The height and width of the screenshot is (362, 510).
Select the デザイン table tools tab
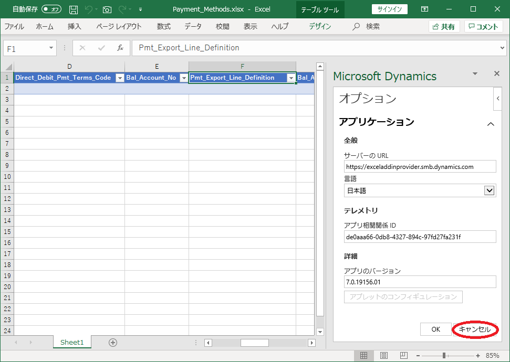[x=320, y=26]
